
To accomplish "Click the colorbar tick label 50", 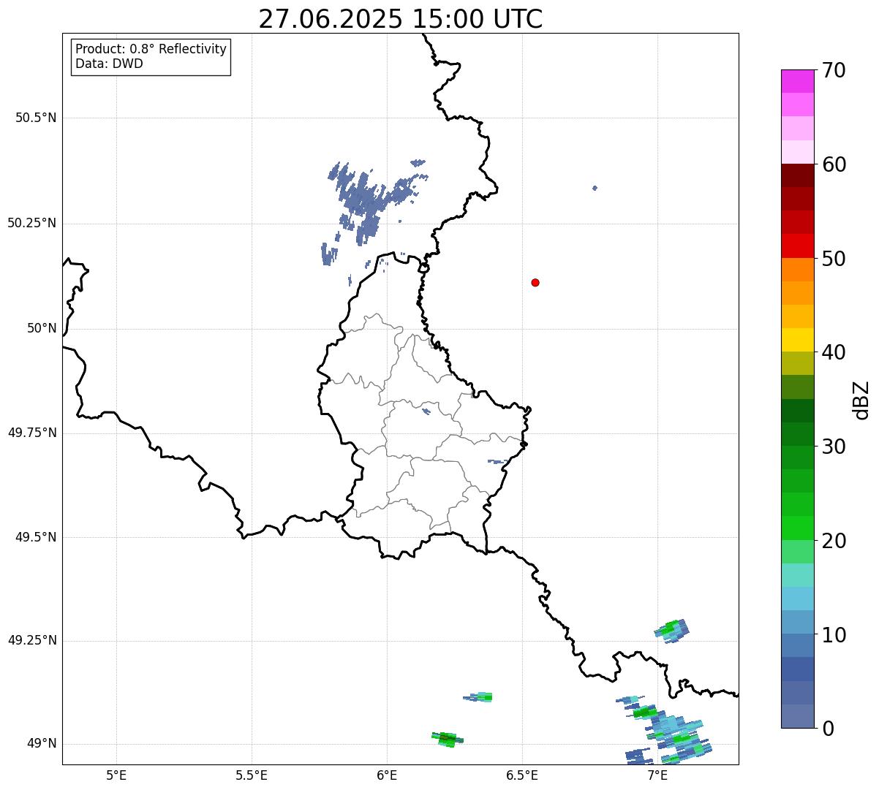I will tap(834, 259).
